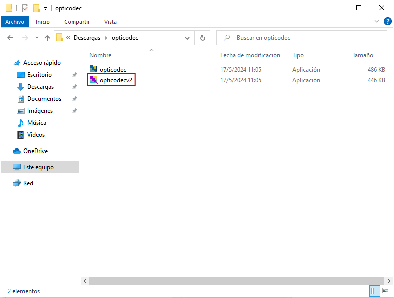Open the Archivo menu
Image resolution: width=394 pixels, height=298 pixels.
(x=15, y=22)
